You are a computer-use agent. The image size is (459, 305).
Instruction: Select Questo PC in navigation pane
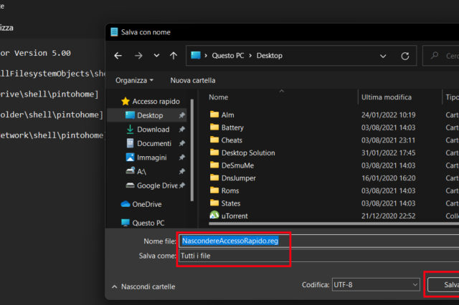click(148, 223)
